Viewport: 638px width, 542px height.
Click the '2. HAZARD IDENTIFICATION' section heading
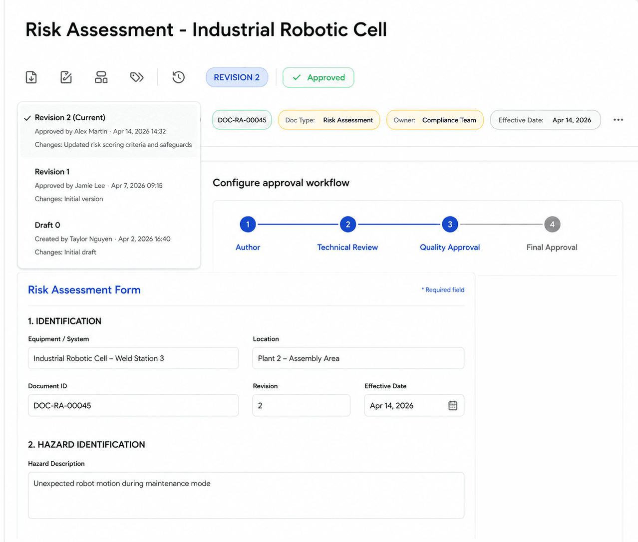point(86,445)
